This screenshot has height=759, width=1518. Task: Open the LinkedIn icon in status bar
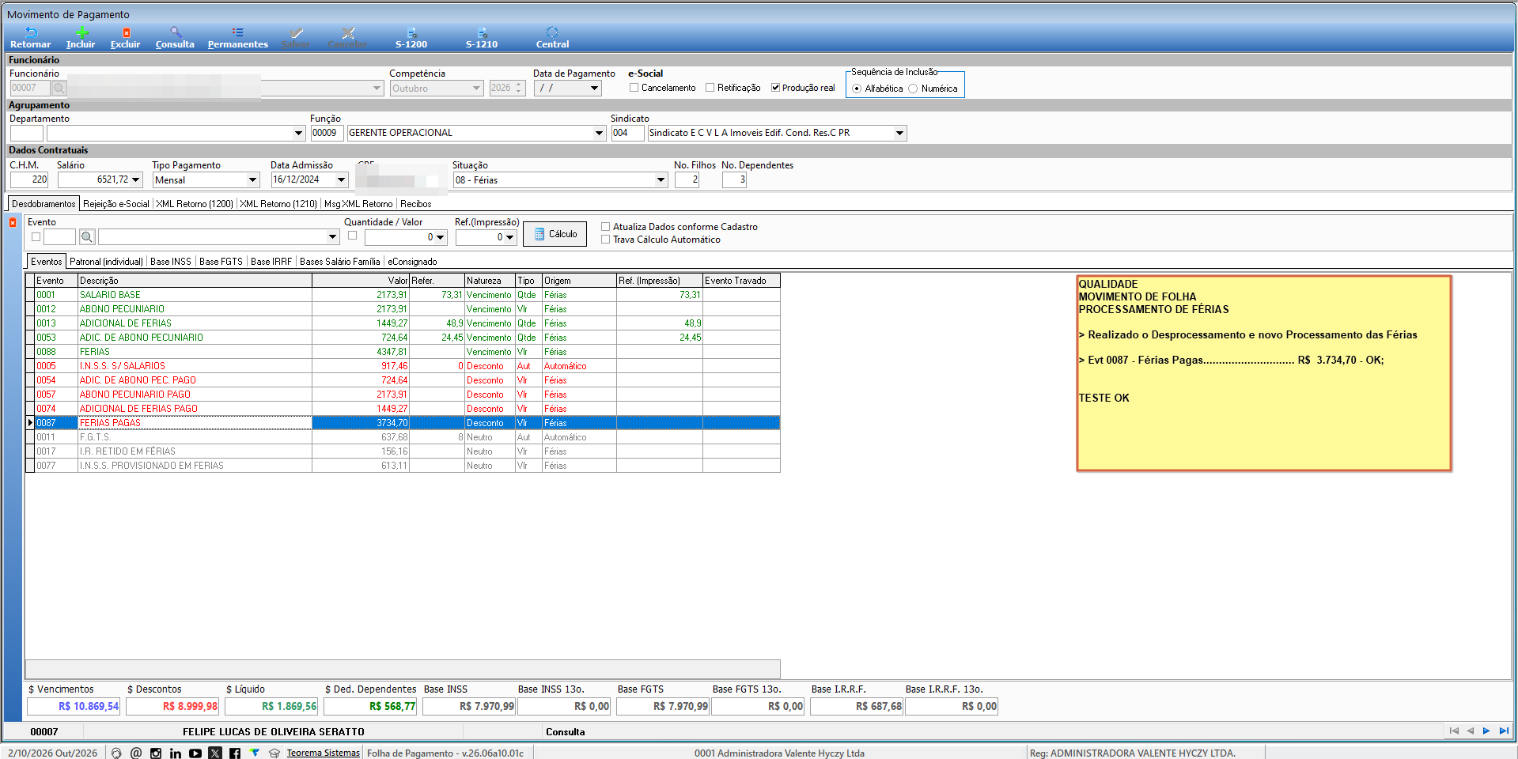[176, 753]
